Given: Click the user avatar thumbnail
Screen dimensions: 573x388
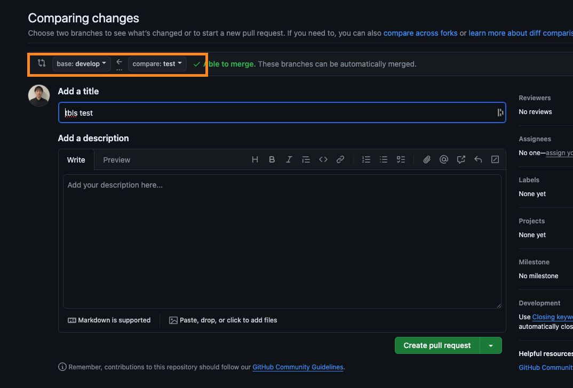Looking at the screenshot, I should click(39, 95).
